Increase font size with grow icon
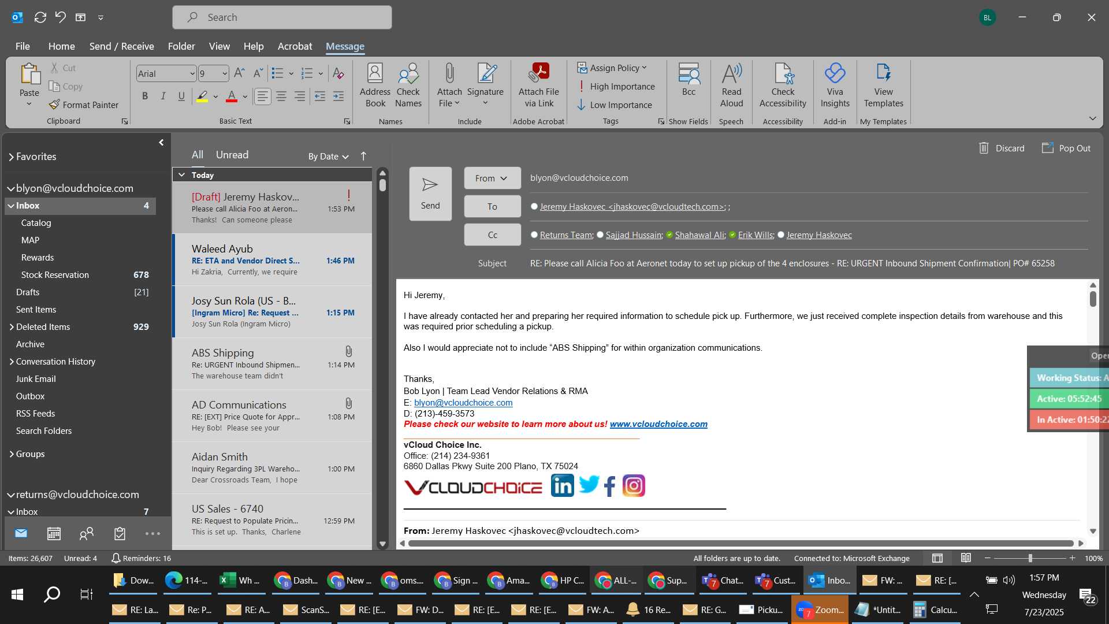This screenshot has width=1109, height=624. [x=240, y=73]
